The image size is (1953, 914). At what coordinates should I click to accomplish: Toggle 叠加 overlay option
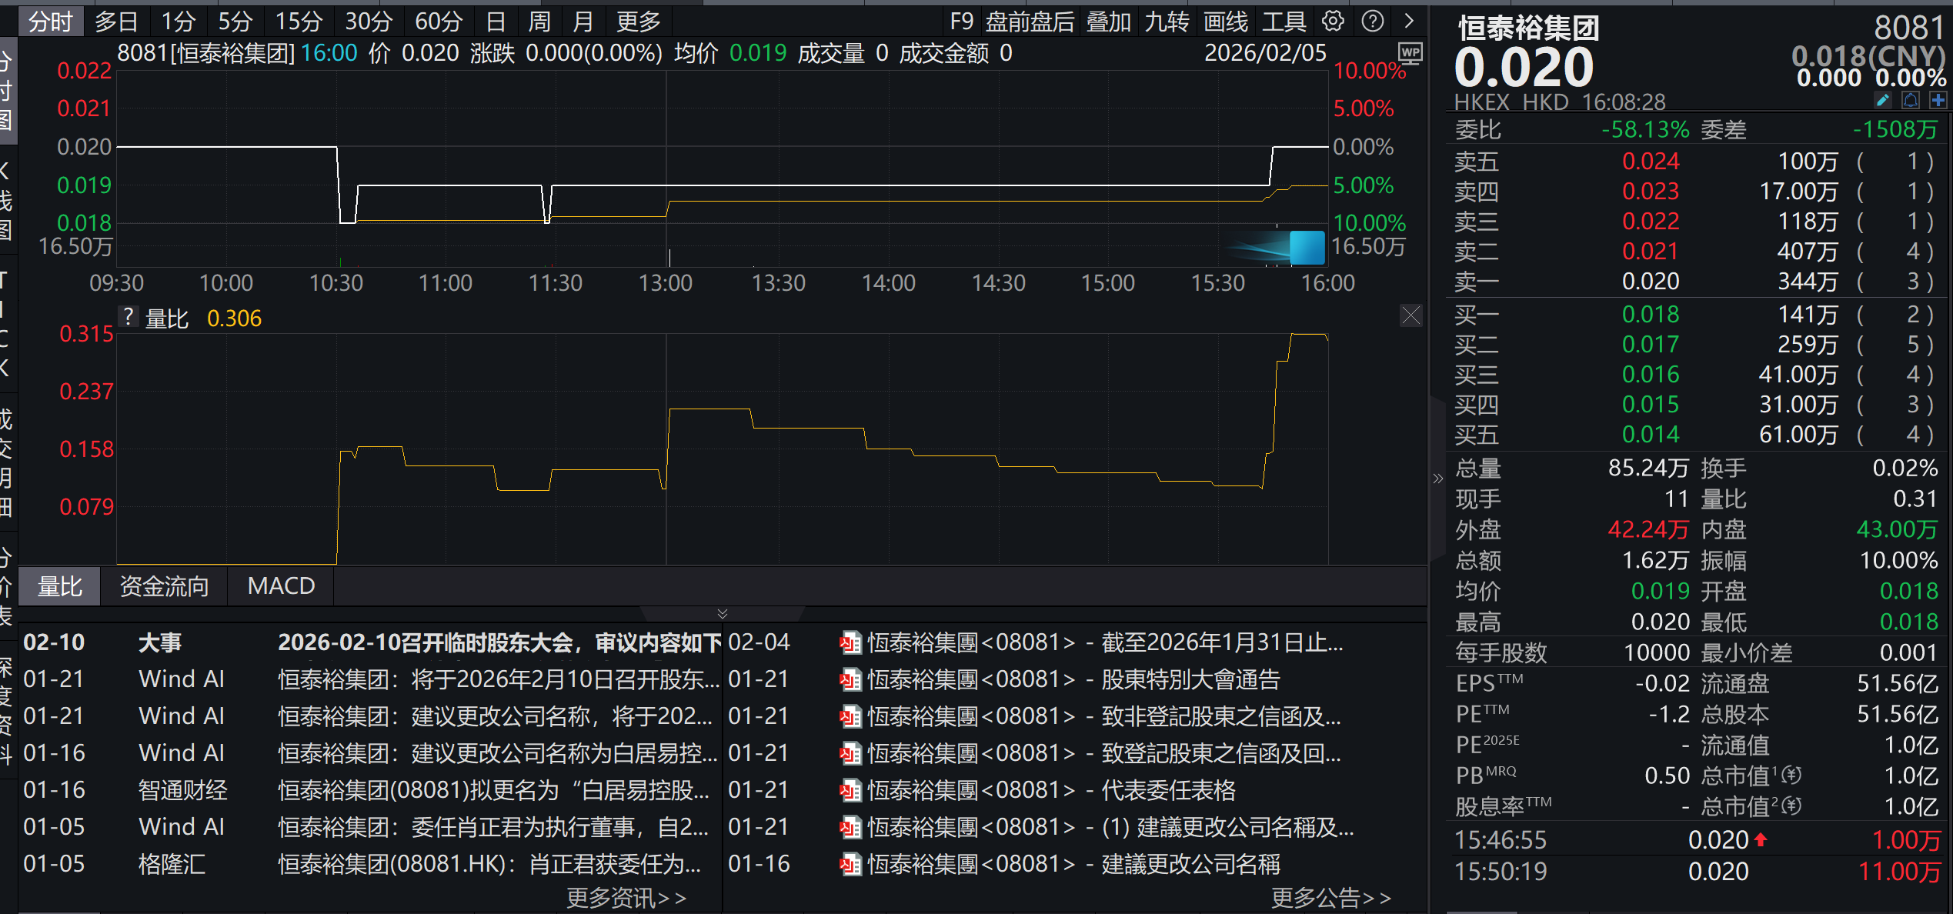tap(1108, 22)
